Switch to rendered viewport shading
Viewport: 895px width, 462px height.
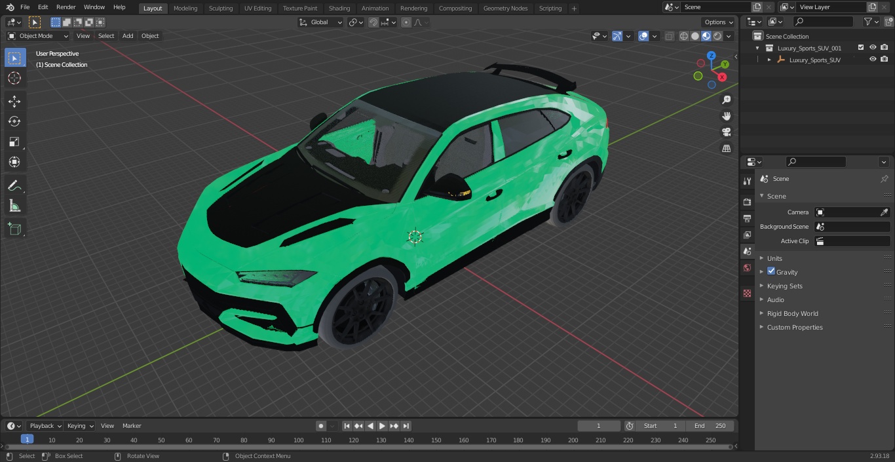click(x=717, y=36)
